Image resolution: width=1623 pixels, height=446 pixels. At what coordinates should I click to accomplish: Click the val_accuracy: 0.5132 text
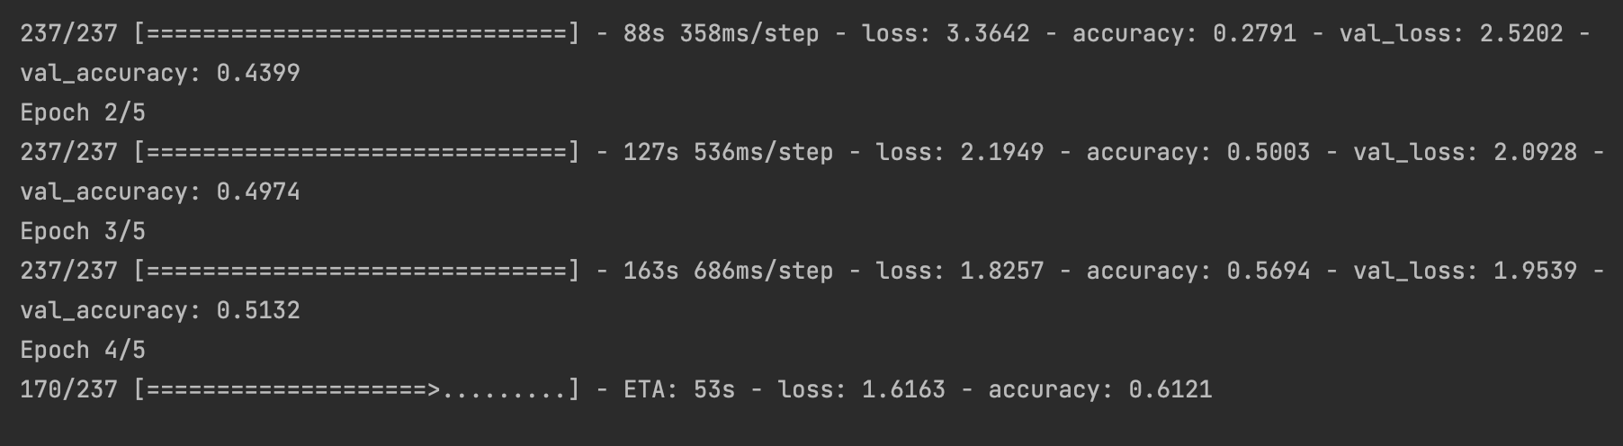pyautogui.click(x=160, y=310)
